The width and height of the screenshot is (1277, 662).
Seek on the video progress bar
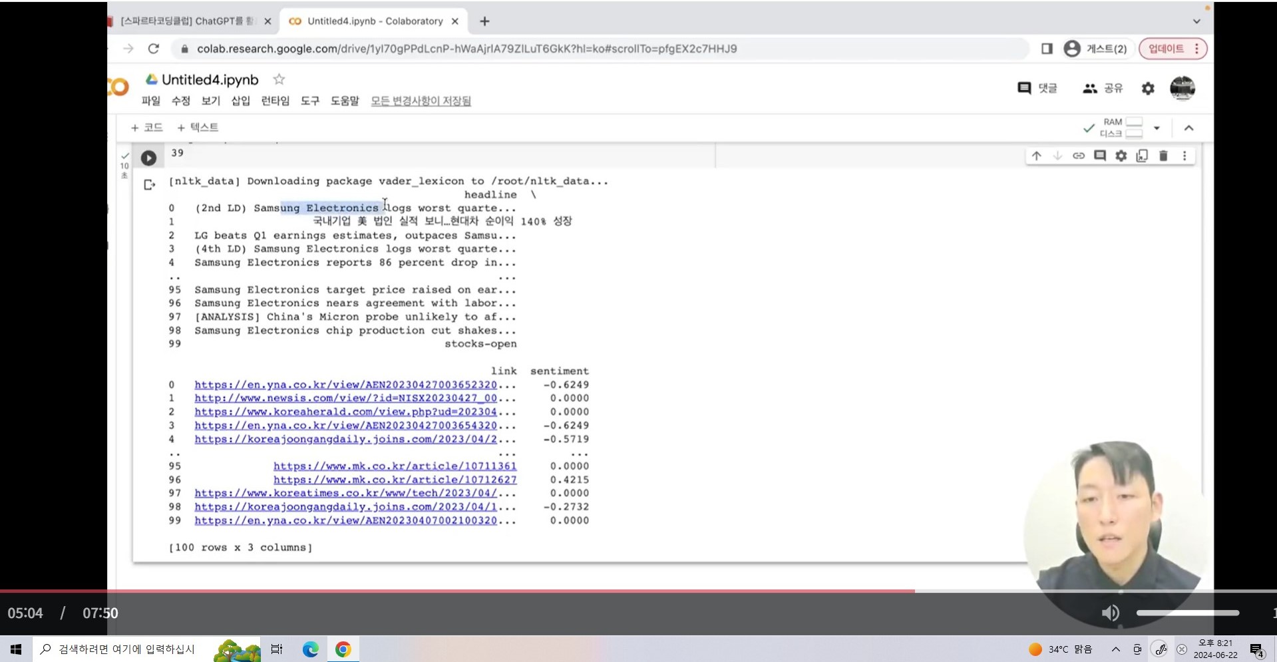coord(638,591)
